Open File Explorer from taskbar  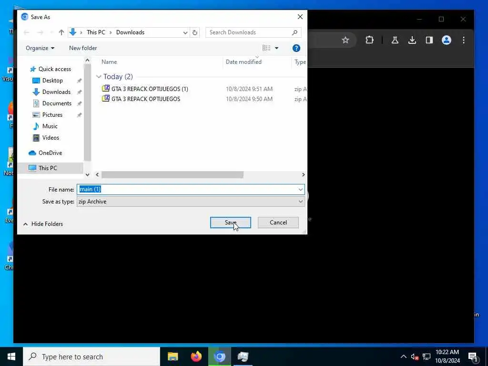pos(173,356)
